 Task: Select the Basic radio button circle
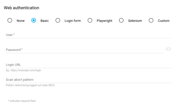(x=34, y=20)
